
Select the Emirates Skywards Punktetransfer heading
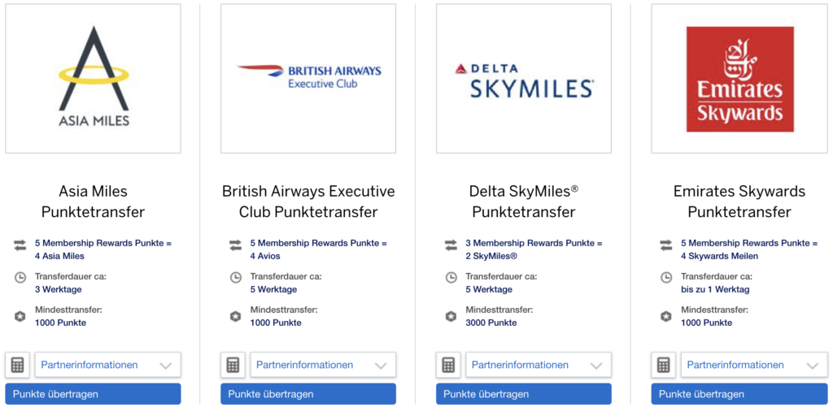click(x=739, y=202)
